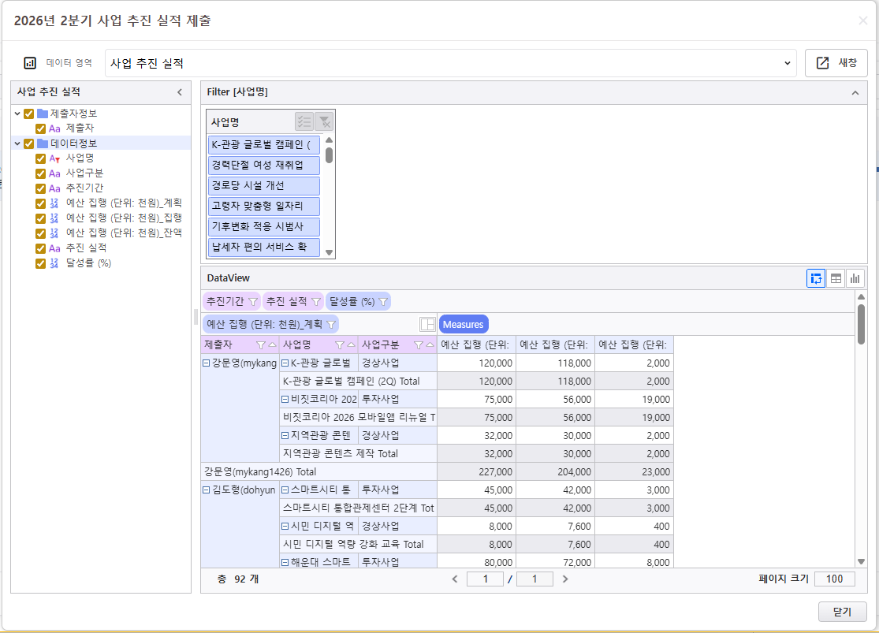This screenshot has width=879, height=633.
Task: Collapse the K-관광 글로벌 row group
Action: click(285, 363)
